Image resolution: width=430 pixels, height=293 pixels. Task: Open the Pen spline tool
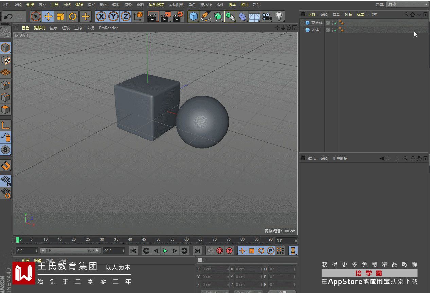[205, 16]
